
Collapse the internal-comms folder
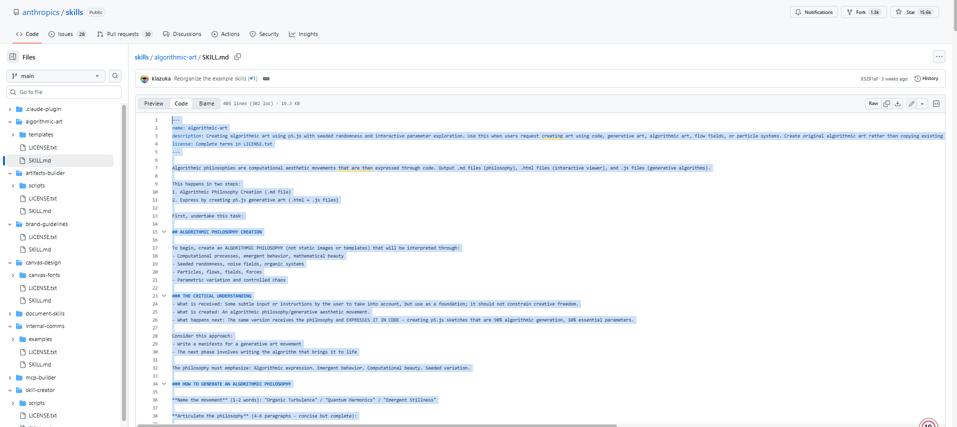coord(10,326)
